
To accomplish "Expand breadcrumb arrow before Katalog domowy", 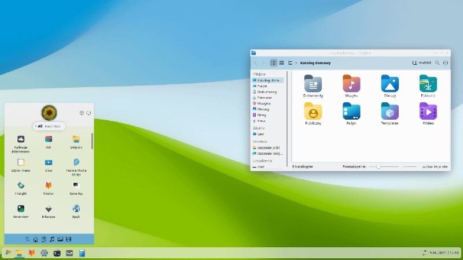I will (x=296, y=63).
